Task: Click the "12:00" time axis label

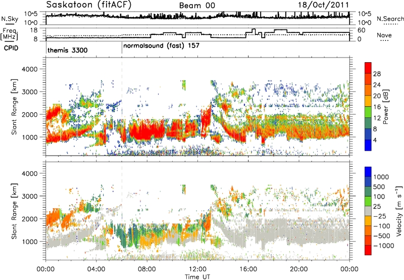Action: pyautogui.click(x=197, y=269)
